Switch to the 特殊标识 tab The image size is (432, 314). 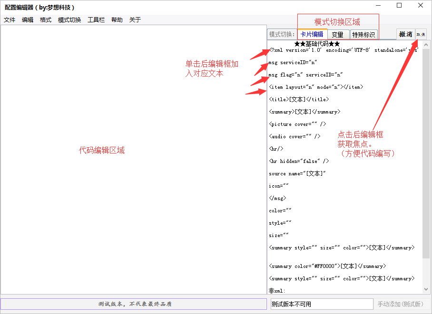[x=364, y=34]
